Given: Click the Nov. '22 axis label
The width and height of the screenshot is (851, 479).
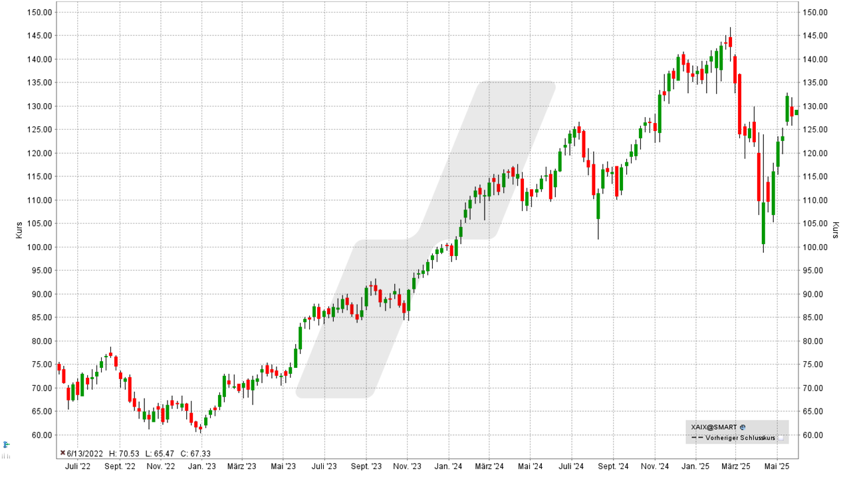Looking at the screenshot, I should click(161, 467).
